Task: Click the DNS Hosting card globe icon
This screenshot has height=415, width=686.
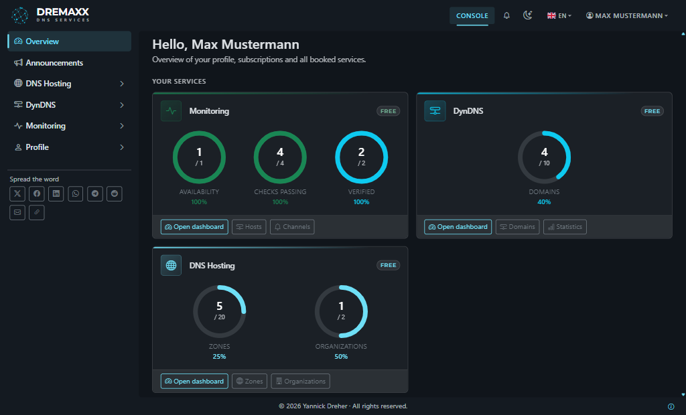Action: pos(171,266)
